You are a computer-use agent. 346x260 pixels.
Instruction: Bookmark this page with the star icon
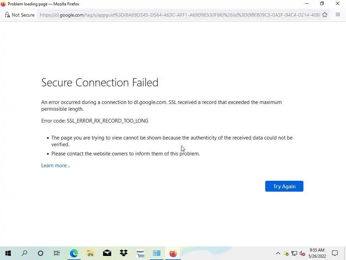[x=325, y=15]
